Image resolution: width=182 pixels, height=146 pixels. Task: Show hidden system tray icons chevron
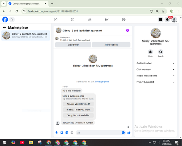(x=150, y=142)
